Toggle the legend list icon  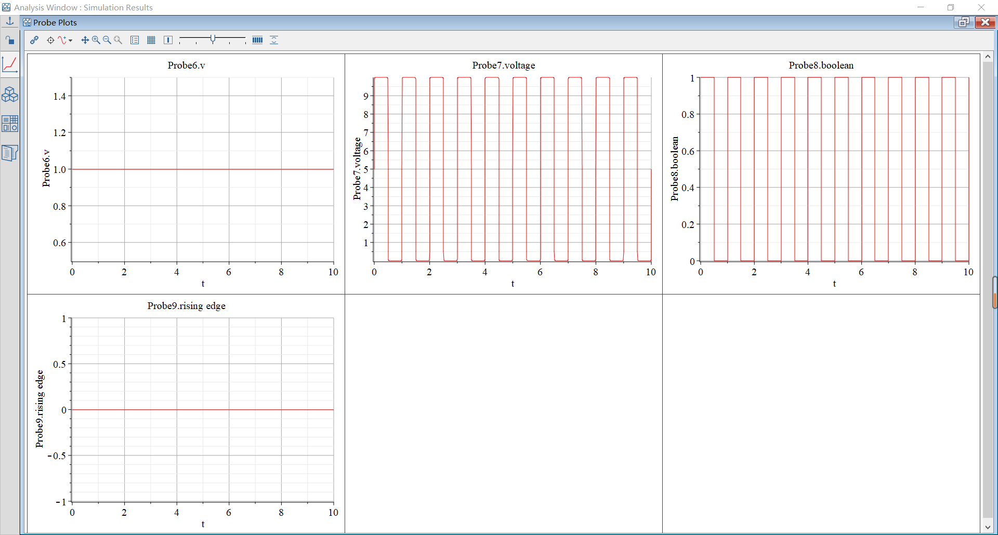(x=135, y=40)
